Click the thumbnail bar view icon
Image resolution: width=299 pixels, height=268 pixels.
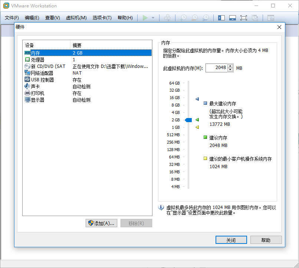(233, 18)
